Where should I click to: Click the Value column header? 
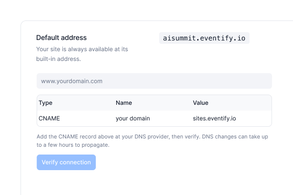coord(201,103)
